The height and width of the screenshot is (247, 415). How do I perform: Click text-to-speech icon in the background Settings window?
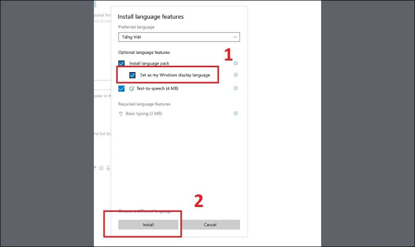click(101, 168)
